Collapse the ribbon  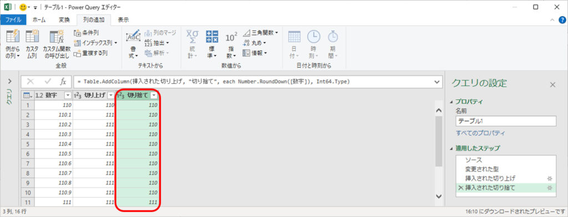552,21
